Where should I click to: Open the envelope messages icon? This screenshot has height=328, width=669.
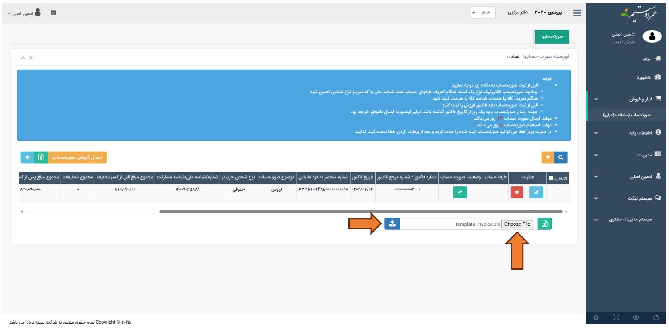click(54, 13)
